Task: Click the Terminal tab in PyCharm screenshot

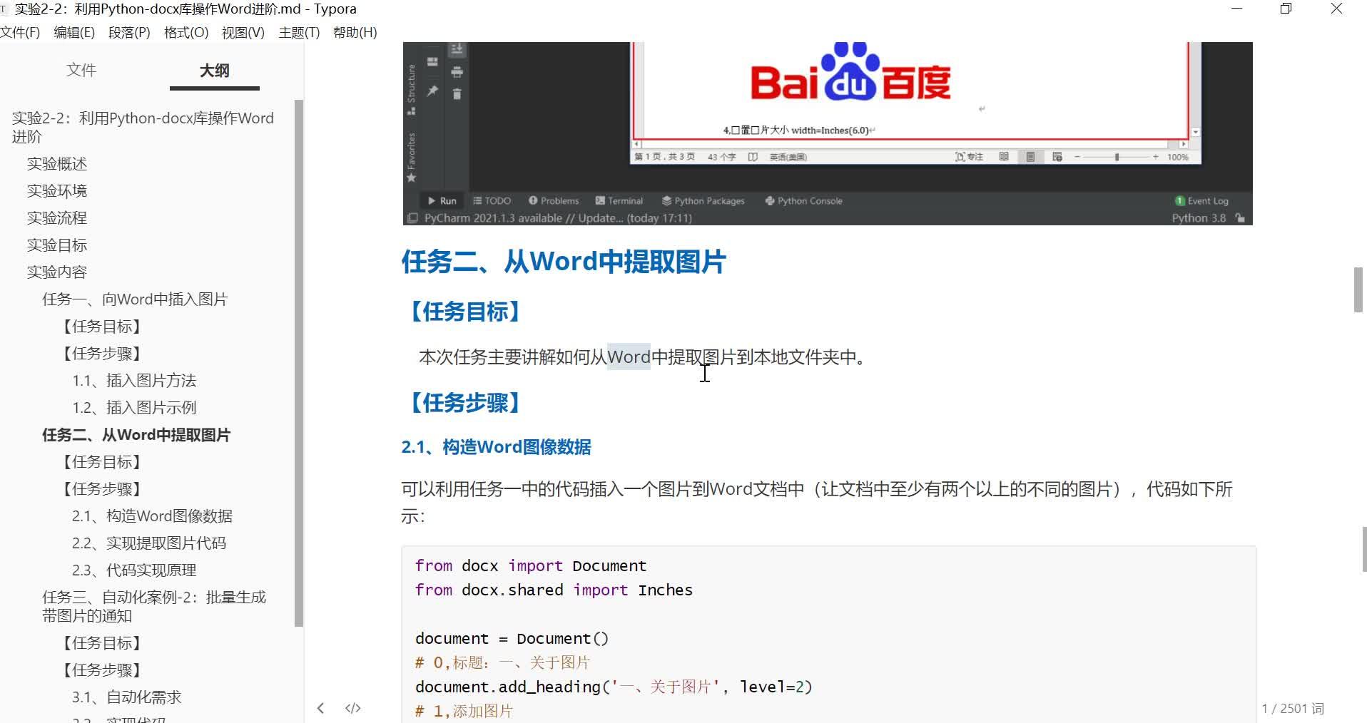Action: tap(619, 201)
